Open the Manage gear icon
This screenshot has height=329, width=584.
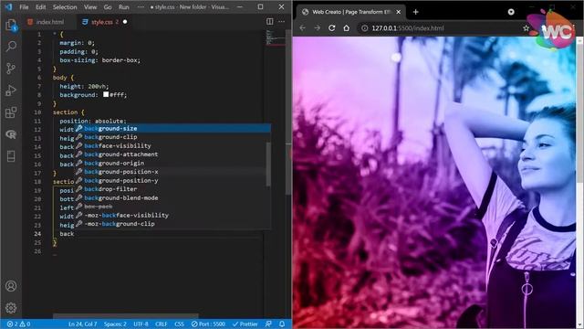pyautogui.click(x=11, y=308)
